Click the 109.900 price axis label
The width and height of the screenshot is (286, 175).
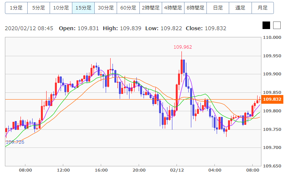point(272,74)
